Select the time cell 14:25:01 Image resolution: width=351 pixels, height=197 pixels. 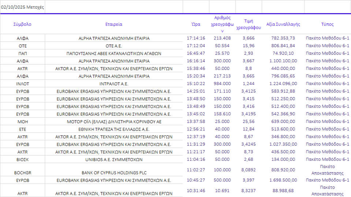[x=196, y=91]
